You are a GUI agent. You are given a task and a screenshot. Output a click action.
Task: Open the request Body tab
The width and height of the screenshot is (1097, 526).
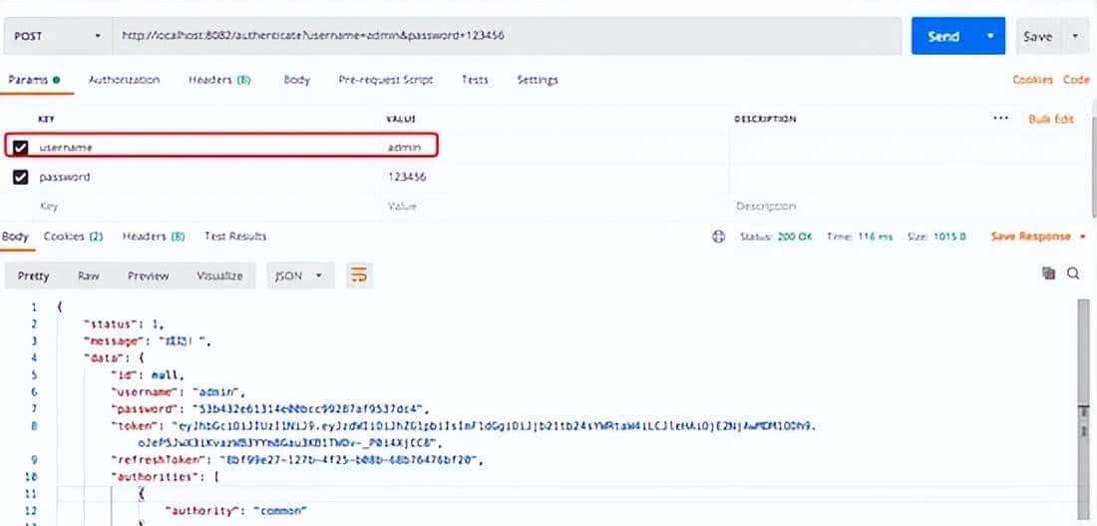[296, 80]
